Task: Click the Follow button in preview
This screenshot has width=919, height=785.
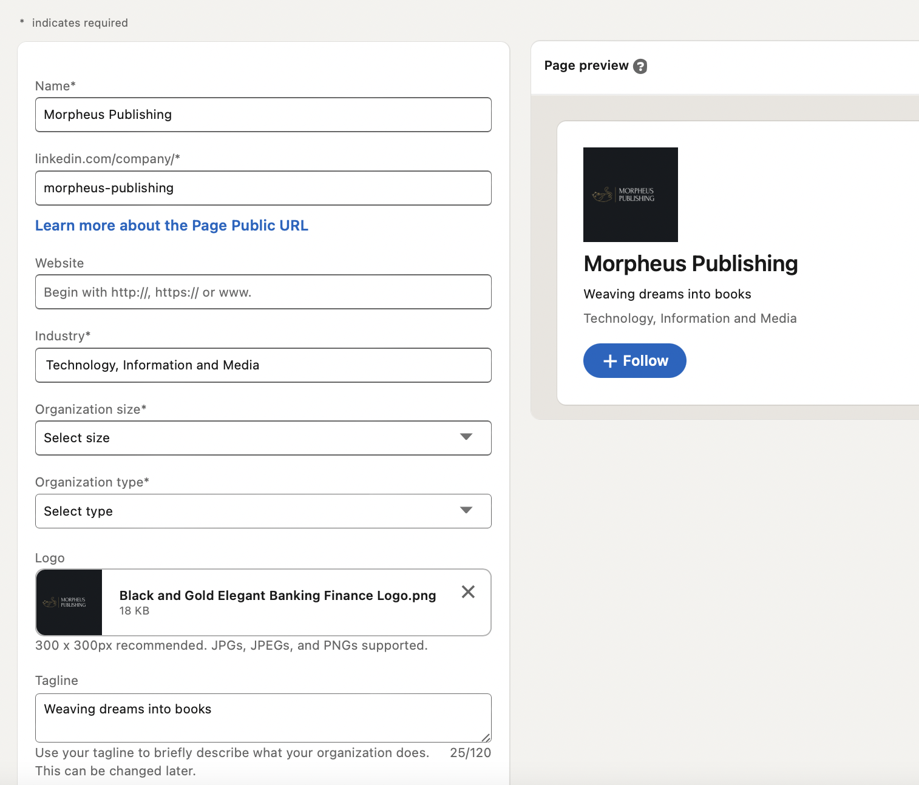Action: [635, 361]
